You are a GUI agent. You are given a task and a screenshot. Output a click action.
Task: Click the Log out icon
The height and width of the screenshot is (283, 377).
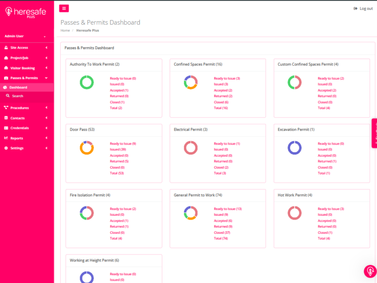(355, 8)
